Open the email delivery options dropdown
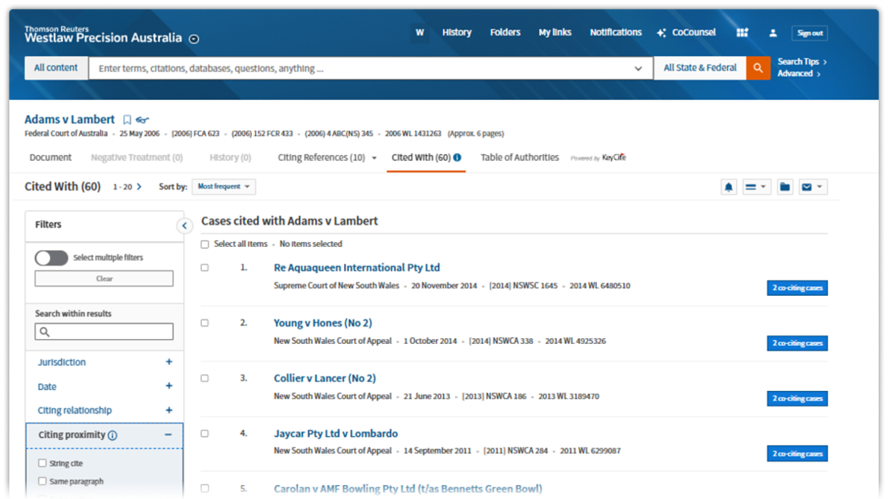This screenshot has width=888, height=499. [812, 187]
